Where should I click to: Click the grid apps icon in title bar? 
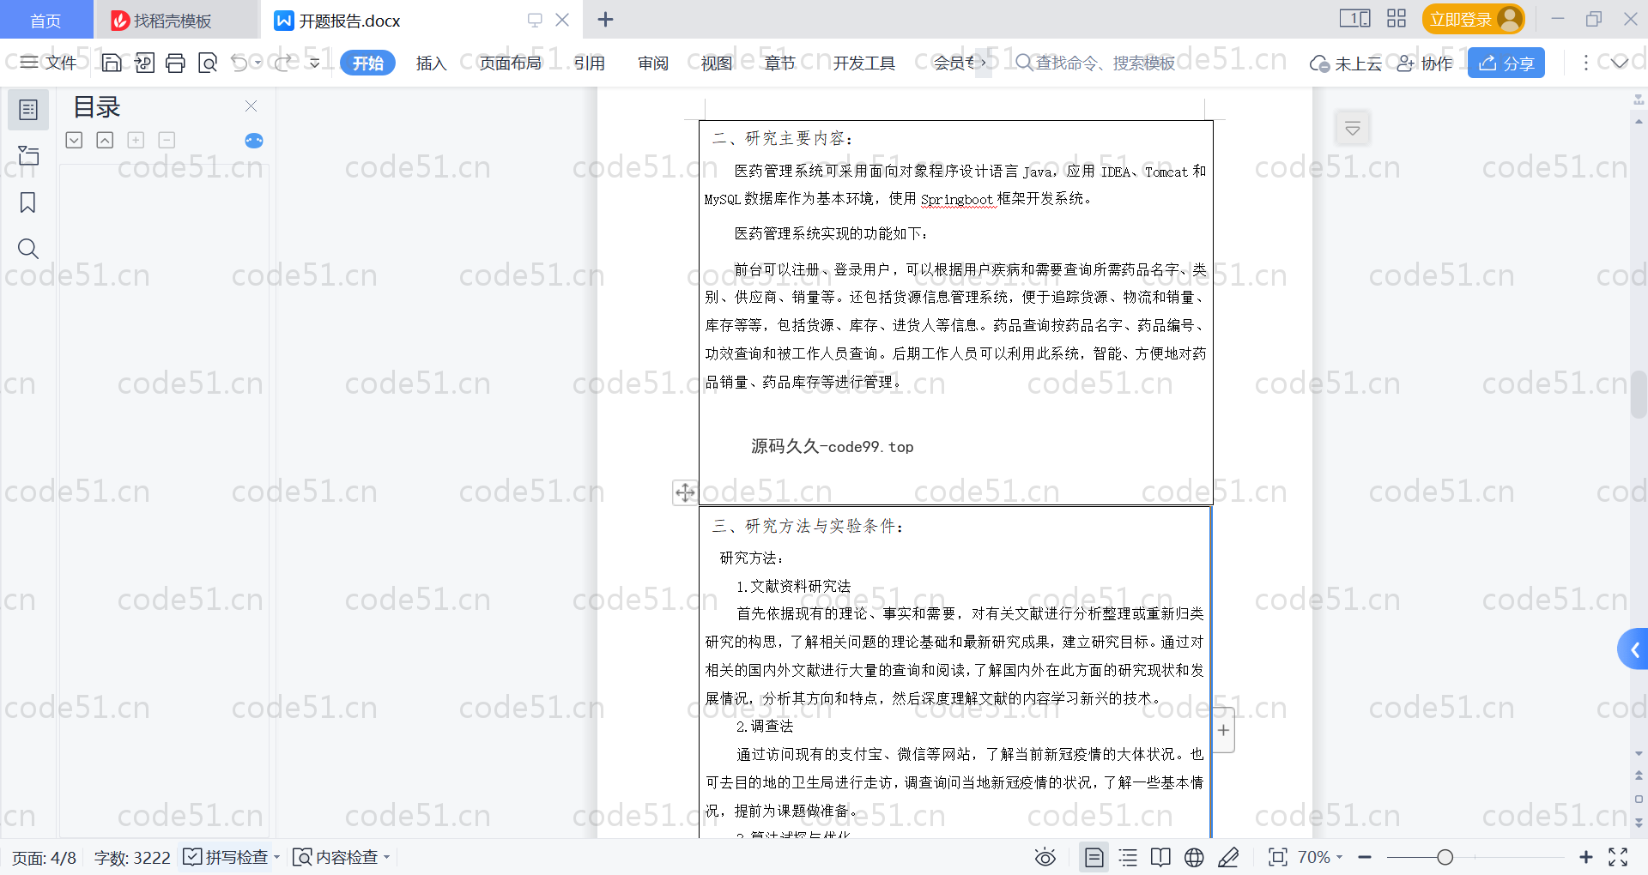[1397, 18]
